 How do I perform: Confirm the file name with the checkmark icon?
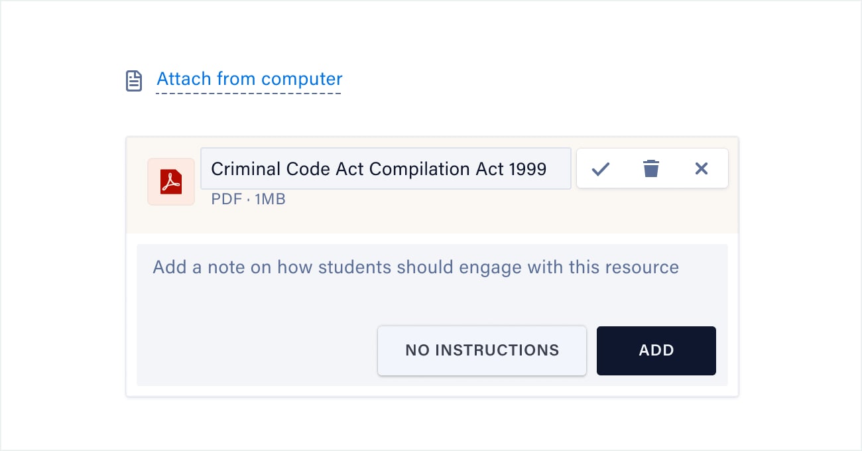click(x=601, y=169)
